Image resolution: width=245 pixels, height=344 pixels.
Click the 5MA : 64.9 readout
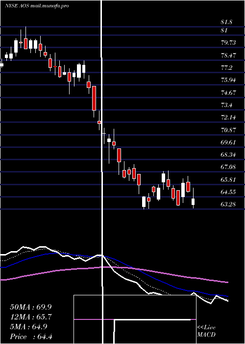click(x=28, y=327)
